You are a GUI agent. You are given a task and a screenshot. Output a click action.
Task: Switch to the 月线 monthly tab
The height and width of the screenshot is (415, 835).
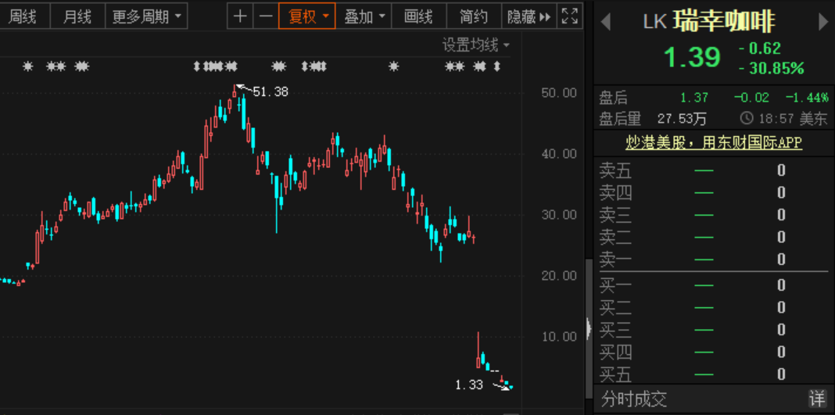(77, 16)
